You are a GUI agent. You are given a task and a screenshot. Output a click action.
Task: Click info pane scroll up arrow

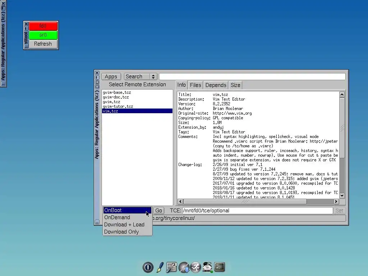(x=342, y=95)
